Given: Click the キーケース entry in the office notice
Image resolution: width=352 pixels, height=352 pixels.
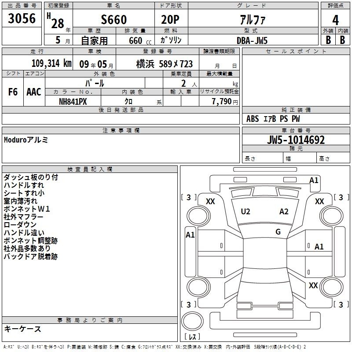Looking at the screenshot, I should (23, 329).
